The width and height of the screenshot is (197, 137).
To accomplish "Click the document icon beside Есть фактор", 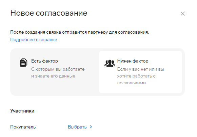I will (x=24, y=63).
